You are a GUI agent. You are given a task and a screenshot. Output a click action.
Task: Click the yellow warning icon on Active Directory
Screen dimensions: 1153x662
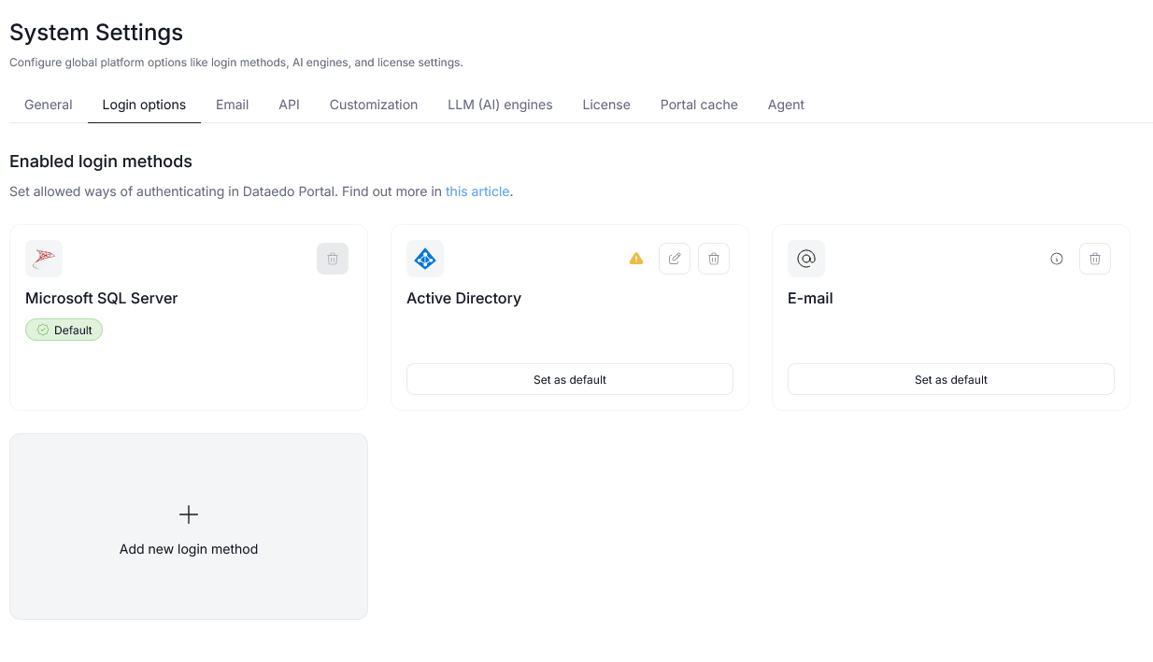(x=636, y=259)
